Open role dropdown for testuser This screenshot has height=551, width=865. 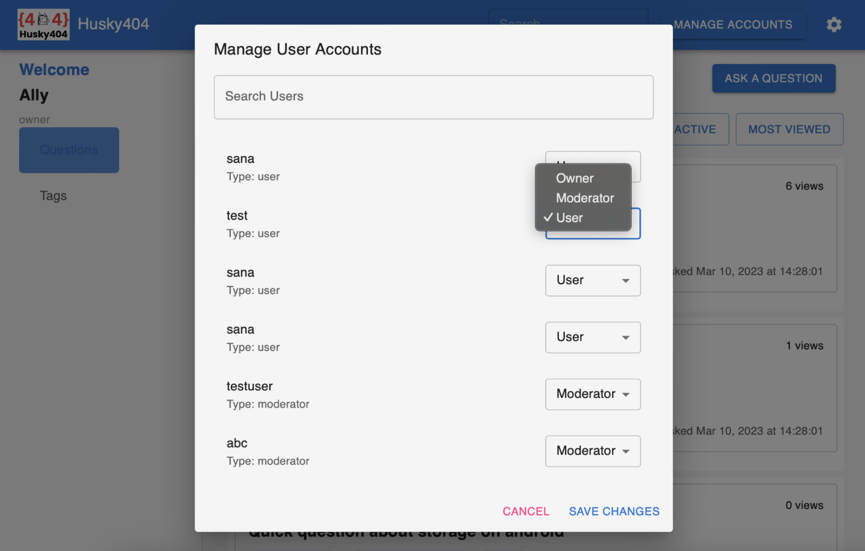(x=593, y=394)
